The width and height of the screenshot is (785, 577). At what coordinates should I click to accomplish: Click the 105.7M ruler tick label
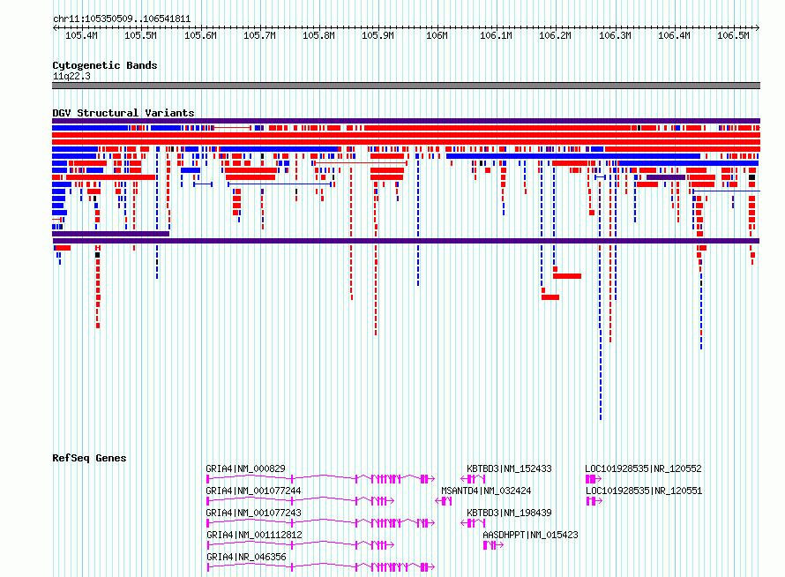(x=259, y=35)
